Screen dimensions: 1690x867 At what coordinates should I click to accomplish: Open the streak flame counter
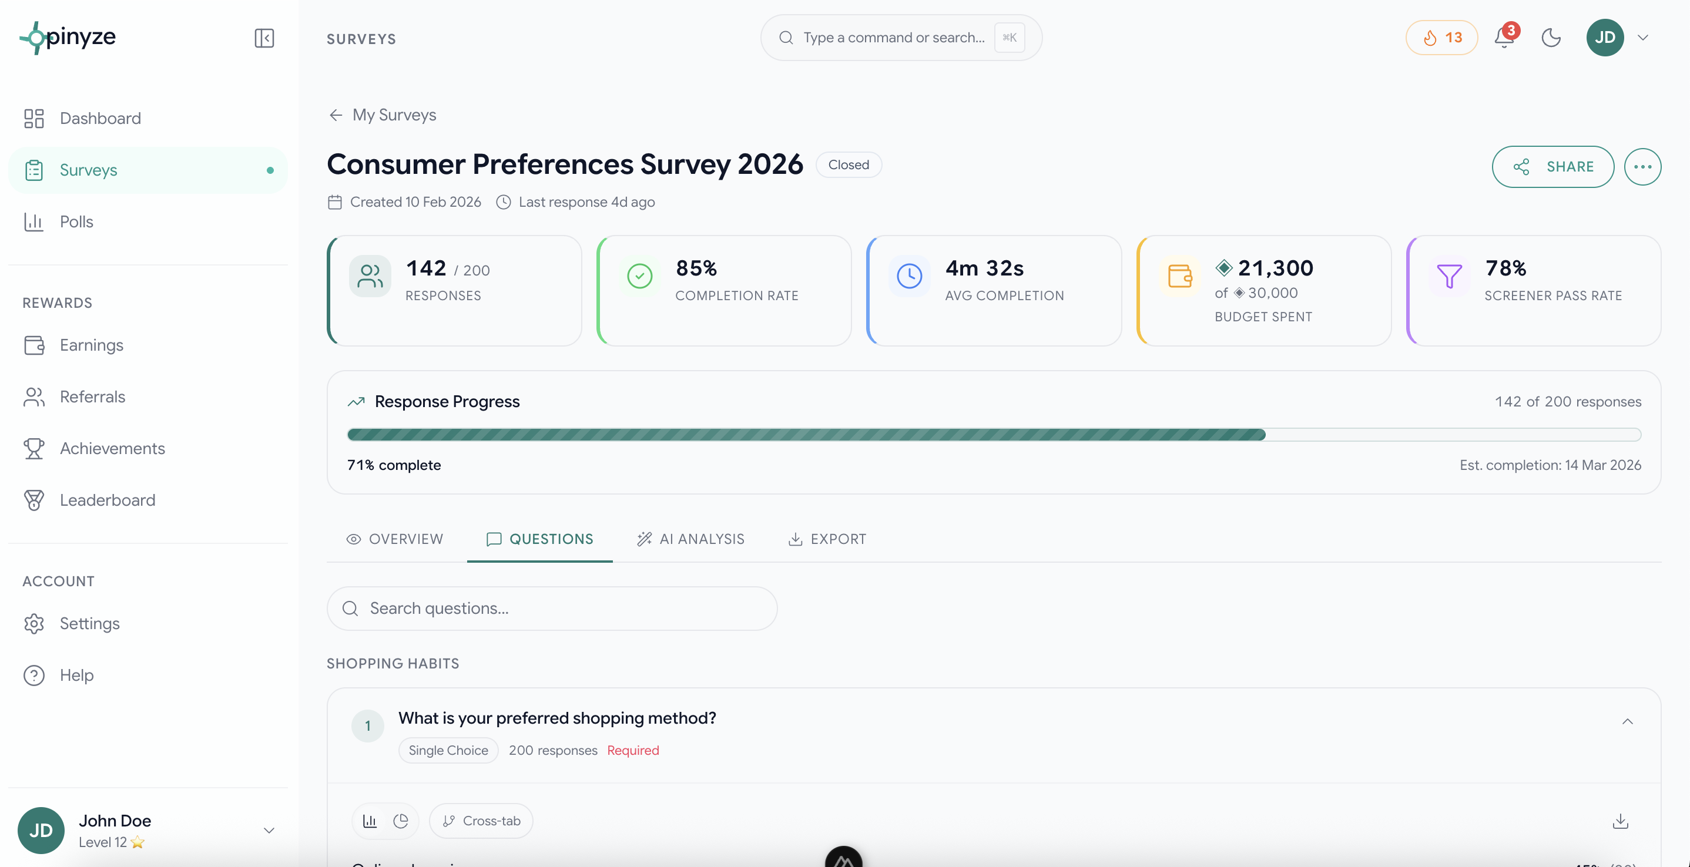click(1441, 38)
